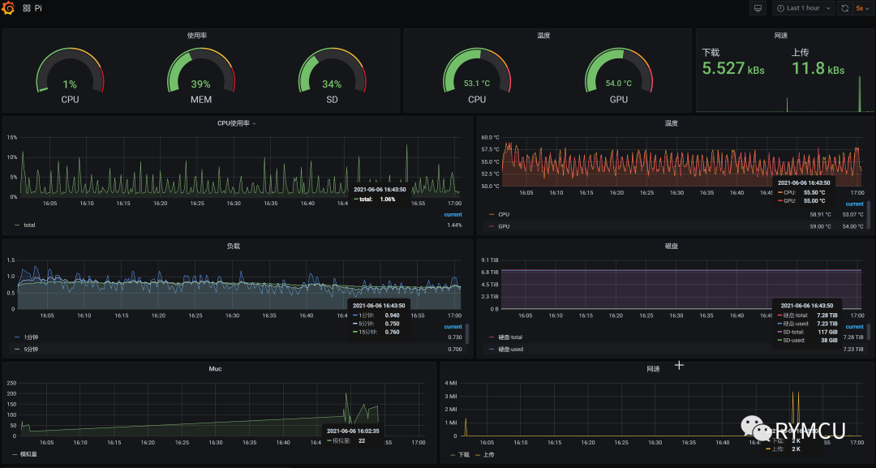The height and width of the screenshot is (468, 876).
Task: Toggle the 硬盘-total series in 磁盘 legend
Action: tap(510, 337)
